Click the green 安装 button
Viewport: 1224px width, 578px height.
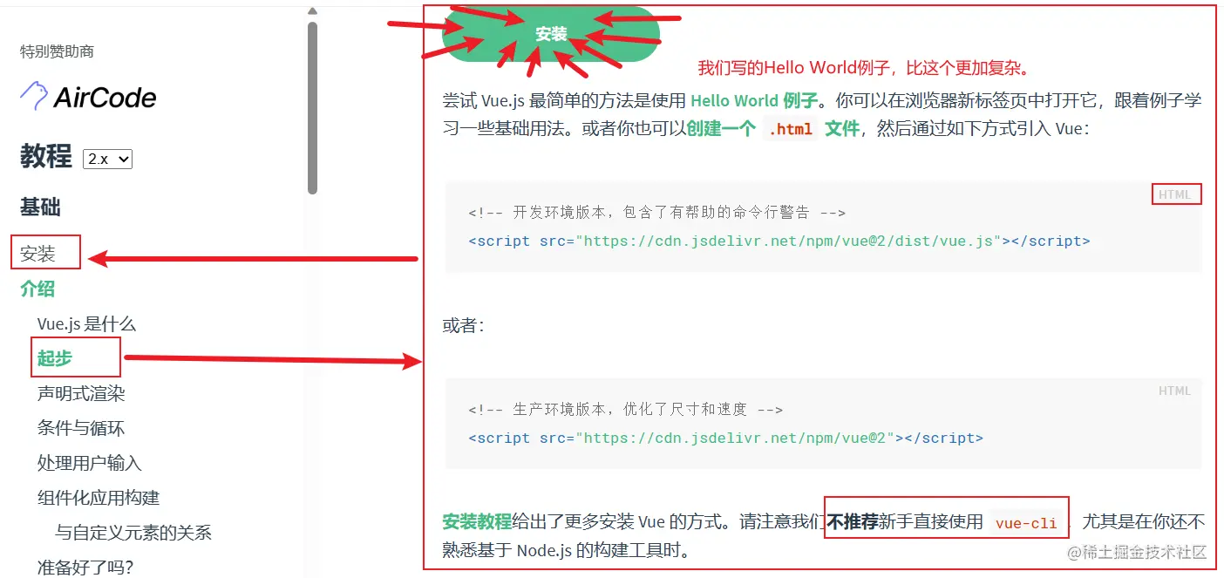551,34
